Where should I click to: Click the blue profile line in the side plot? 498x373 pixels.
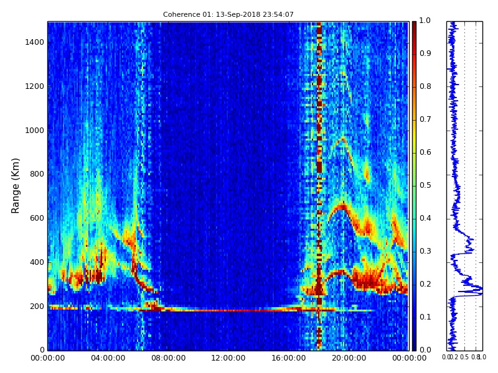454,186
